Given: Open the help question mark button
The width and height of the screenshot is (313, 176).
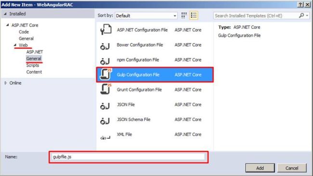Looking at the screenshot, I should (300, 4).
